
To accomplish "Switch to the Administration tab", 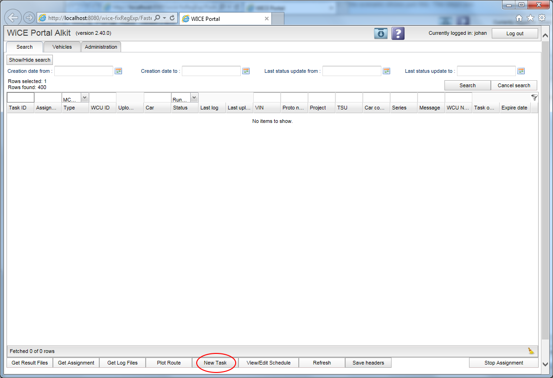I will point(101,47).
